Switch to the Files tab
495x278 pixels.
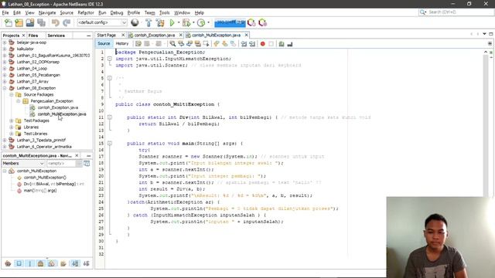(32, 36)
